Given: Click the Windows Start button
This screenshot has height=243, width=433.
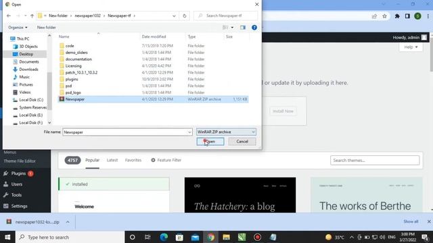Looking at the screenshot, I should 7,237.
